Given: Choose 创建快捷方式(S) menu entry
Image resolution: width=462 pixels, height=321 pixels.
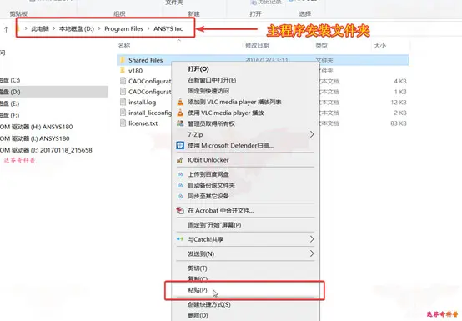Looking at the screenshot, I should click(209, 305).
